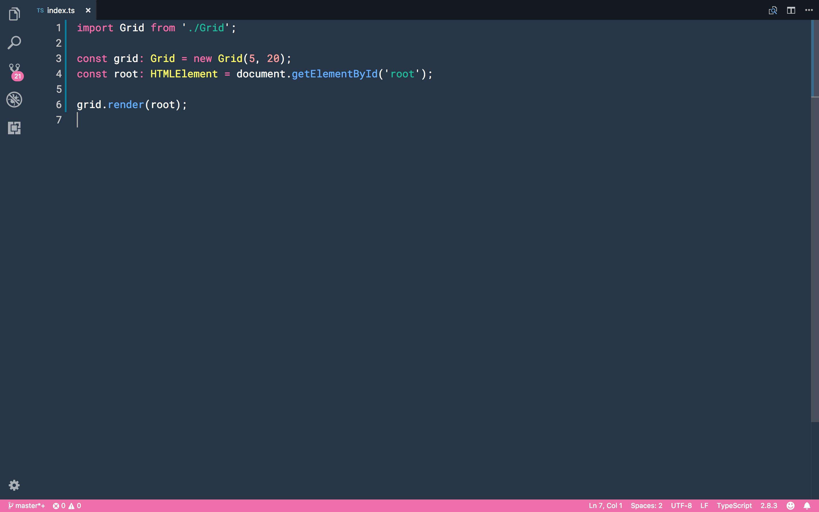This screenshot has width=819, height=512.
Task: Change the TypeScript language mode
Action: click(x=734, y=505)
